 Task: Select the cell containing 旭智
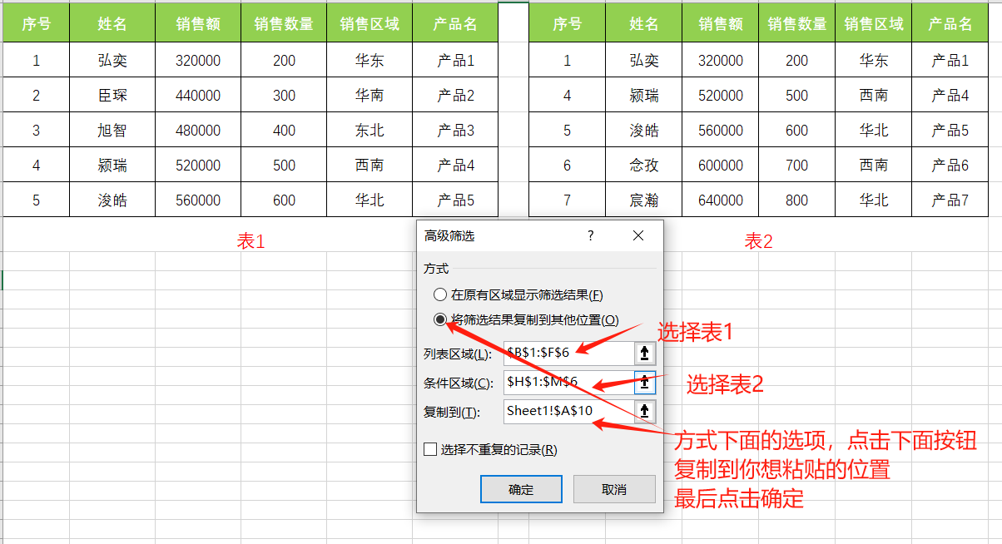point(112,131)
